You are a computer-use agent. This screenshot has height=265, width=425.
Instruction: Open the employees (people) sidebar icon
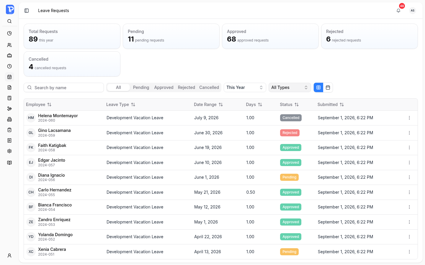point(9,45)
